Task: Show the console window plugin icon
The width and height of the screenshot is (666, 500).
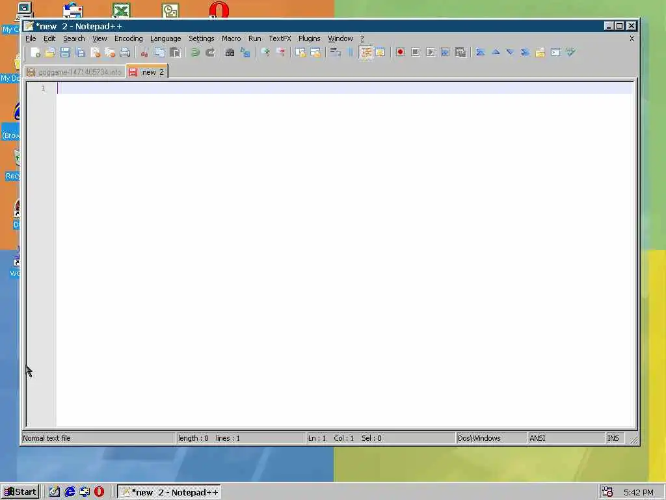Action: click(555, 52)
